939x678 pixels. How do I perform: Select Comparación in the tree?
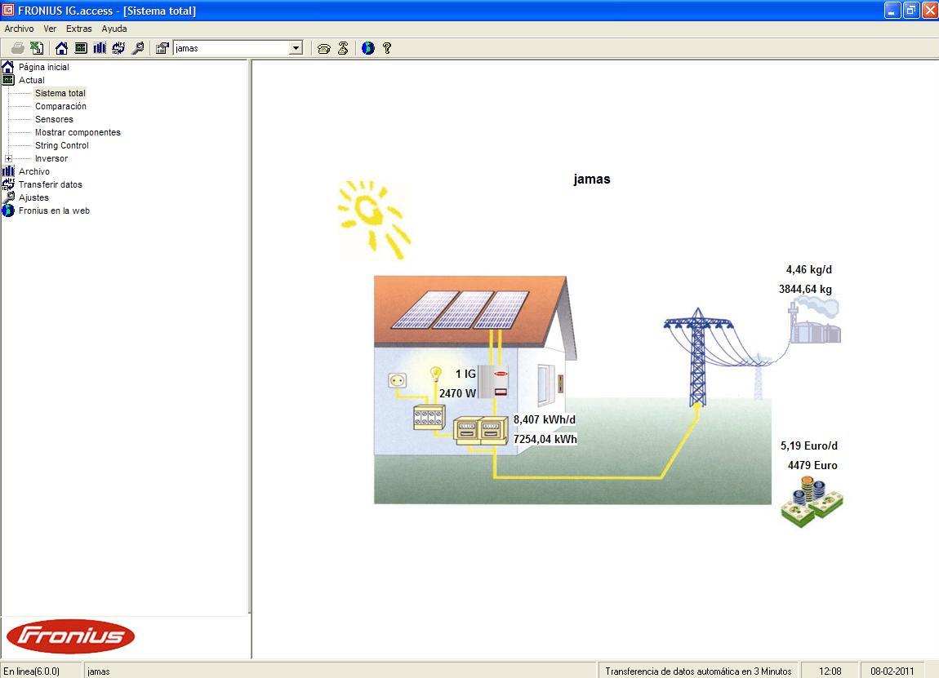click(x=60, y=107)
